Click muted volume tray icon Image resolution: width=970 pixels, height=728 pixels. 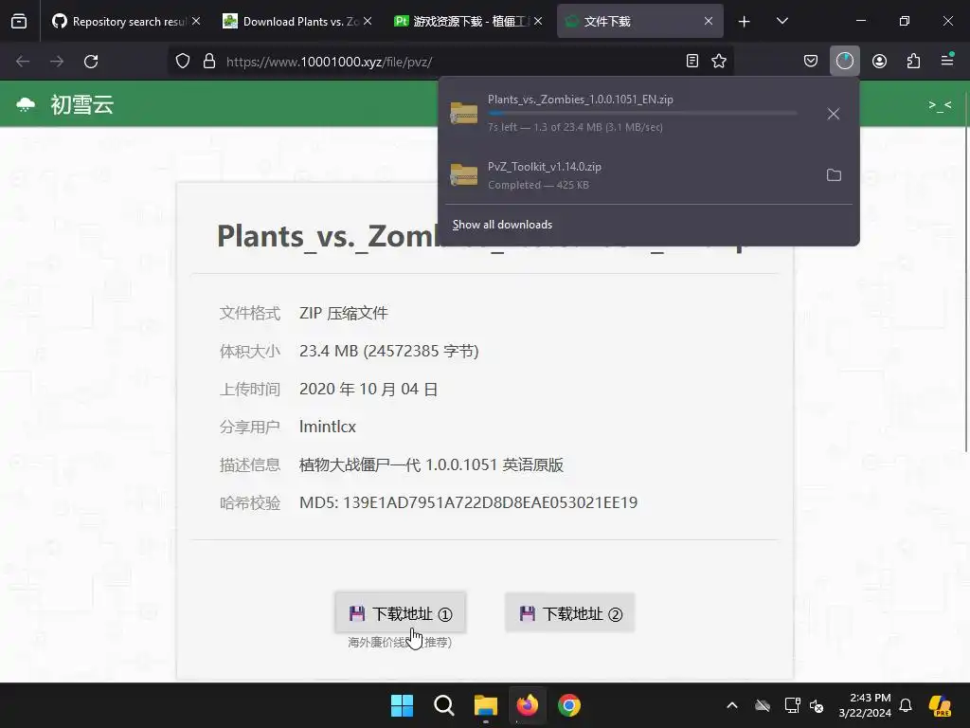817,705
